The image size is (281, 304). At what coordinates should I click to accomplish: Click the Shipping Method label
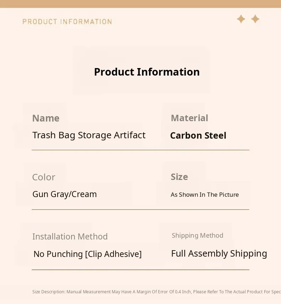(197, 236)
